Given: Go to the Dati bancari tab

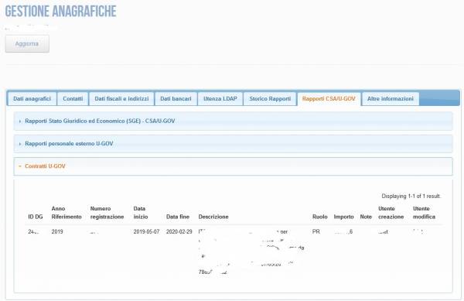Looking at the screenshot, I should click(x=176, y=99).
